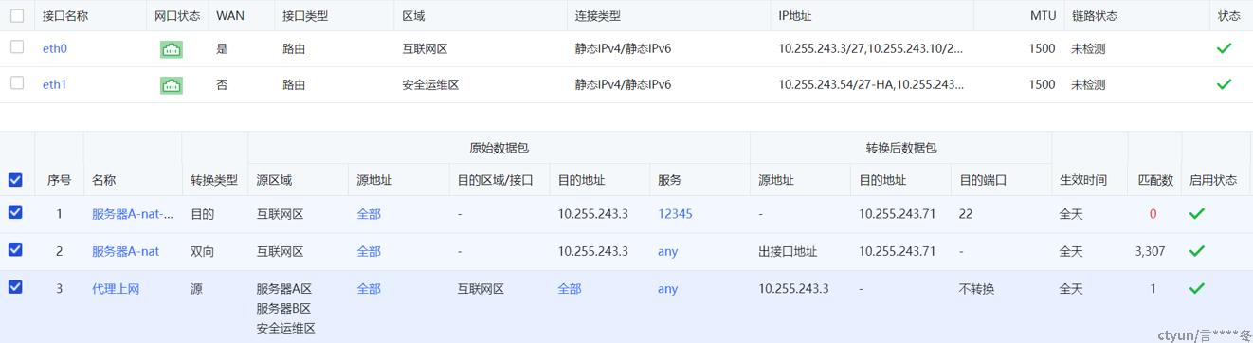Click 全部 source address in rule 2
The width and height of the screenshot is (1253, 343).
coord(369,251)
